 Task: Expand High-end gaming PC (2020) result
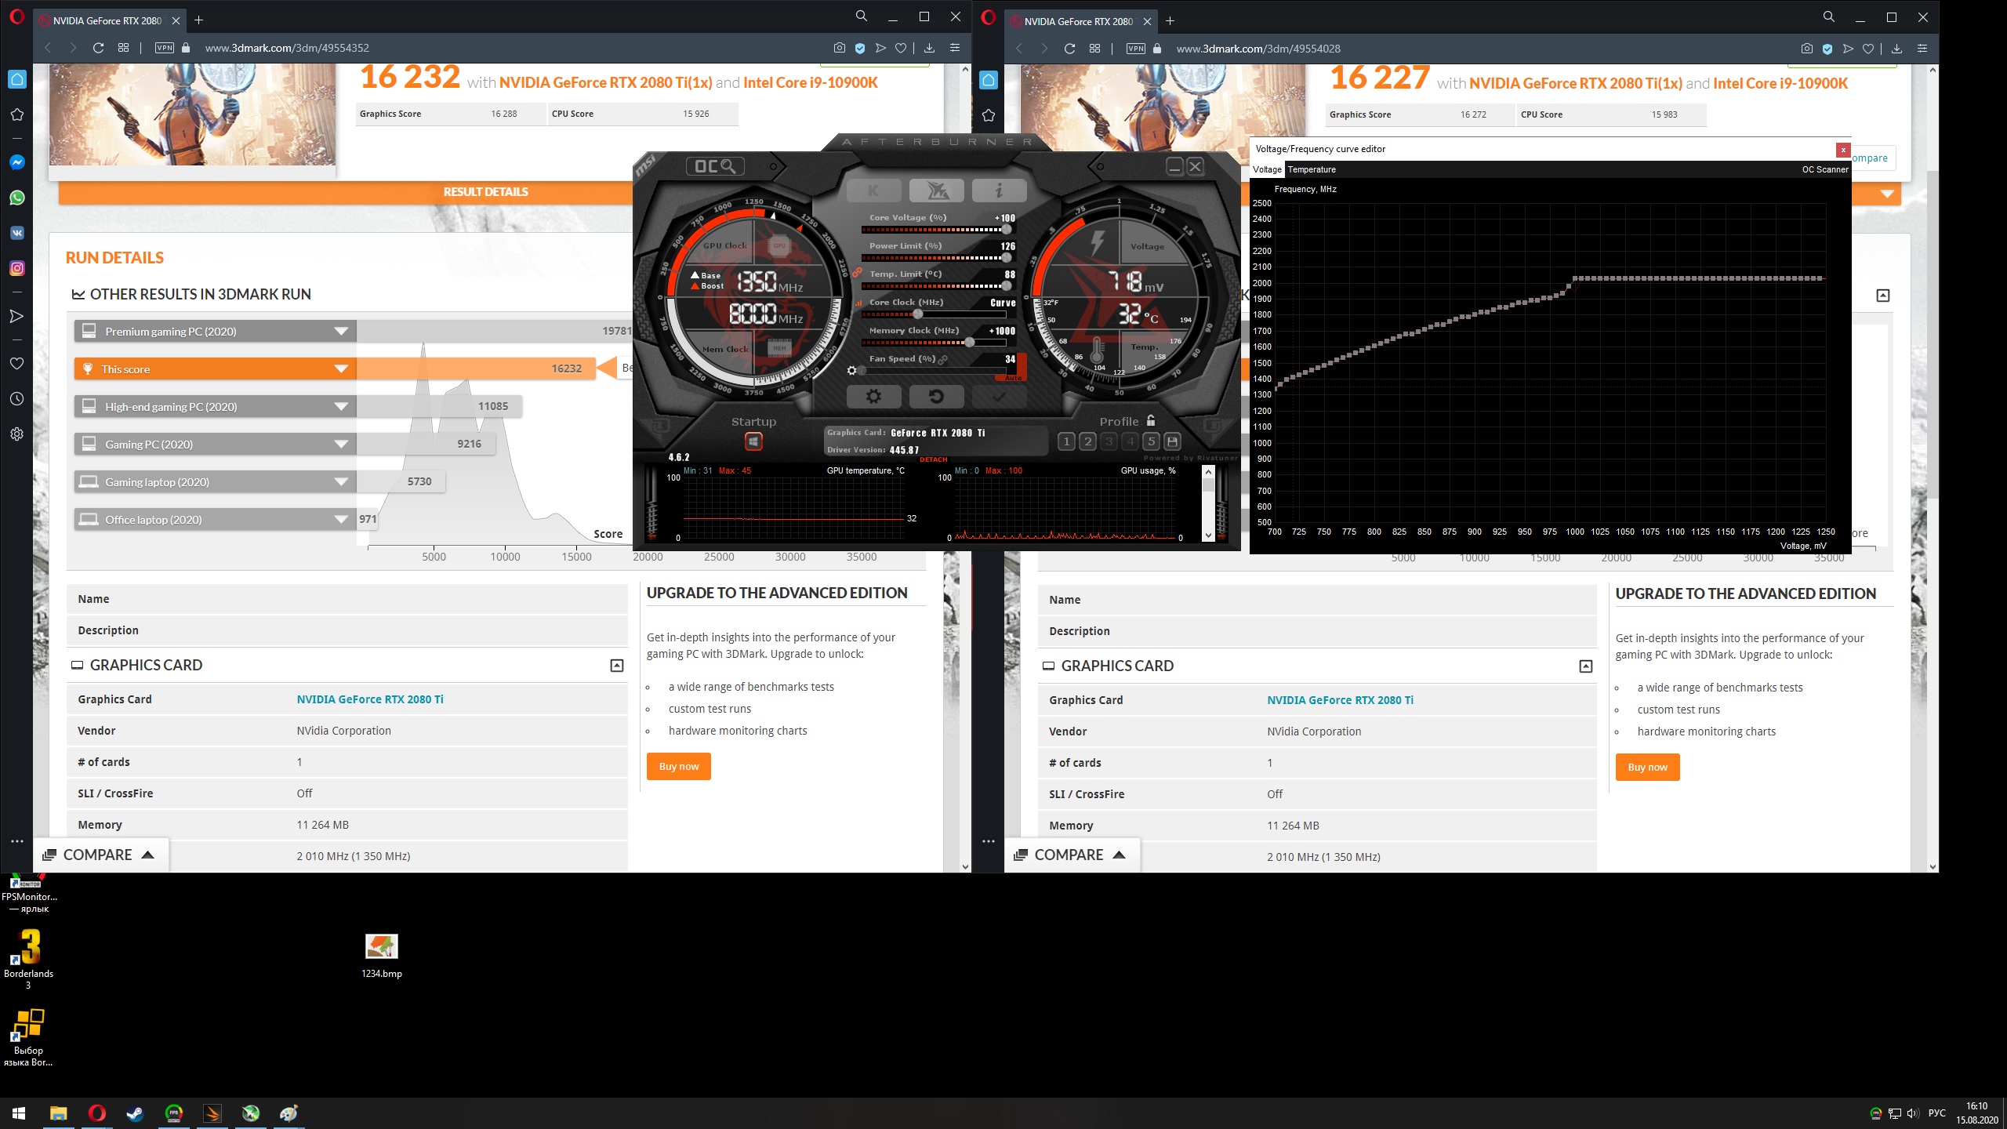pyautogui.click(x=341, y=406)
